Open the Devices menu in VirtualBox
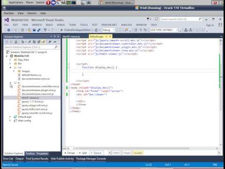Viewport: 225px width, 169px height. tap(32, 13)
